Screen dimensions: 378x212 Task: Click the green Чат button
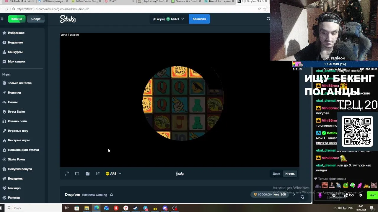pos(372,195)
